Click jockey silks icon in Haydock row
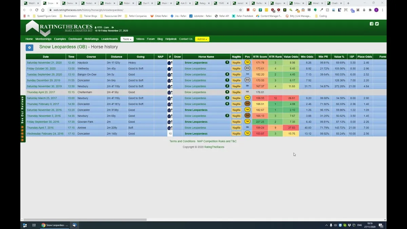Viewport: 407px width, 229px height. (x=170, y=63)
